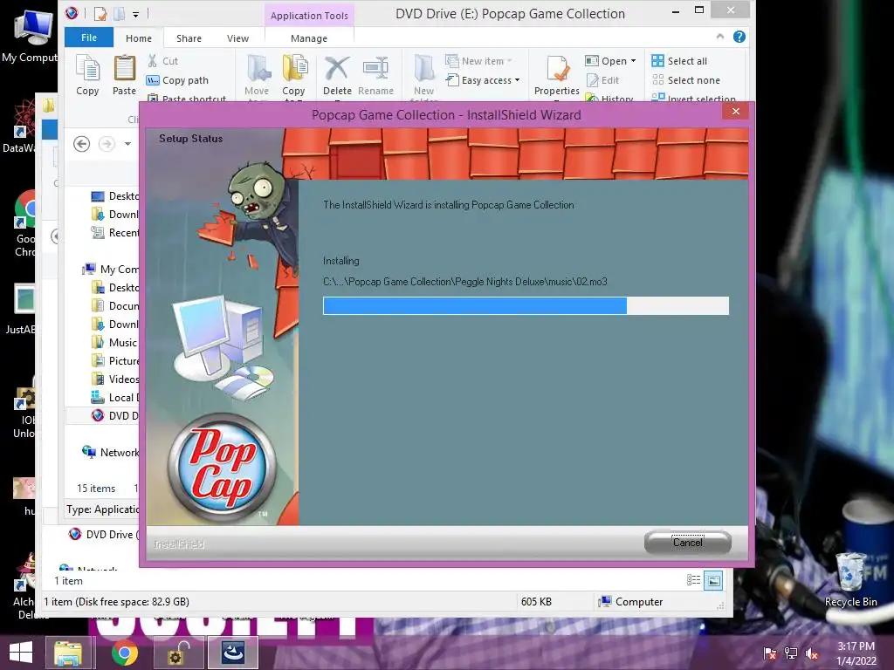894x670 pixels.
Task: Open the File menu in Explorer
Action: (89, 38)
